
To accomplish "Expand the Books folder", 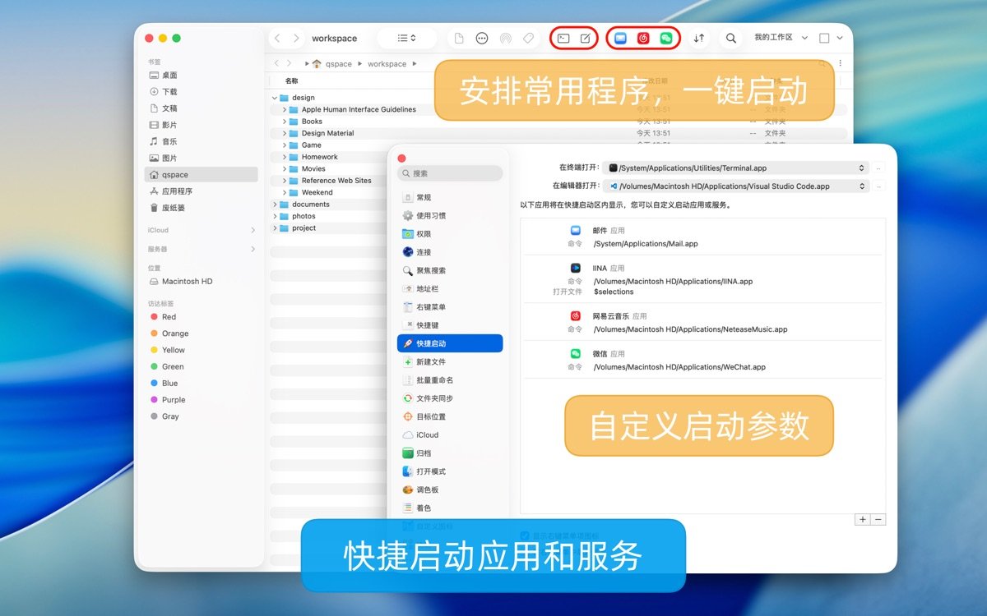I will click(285, 122).
